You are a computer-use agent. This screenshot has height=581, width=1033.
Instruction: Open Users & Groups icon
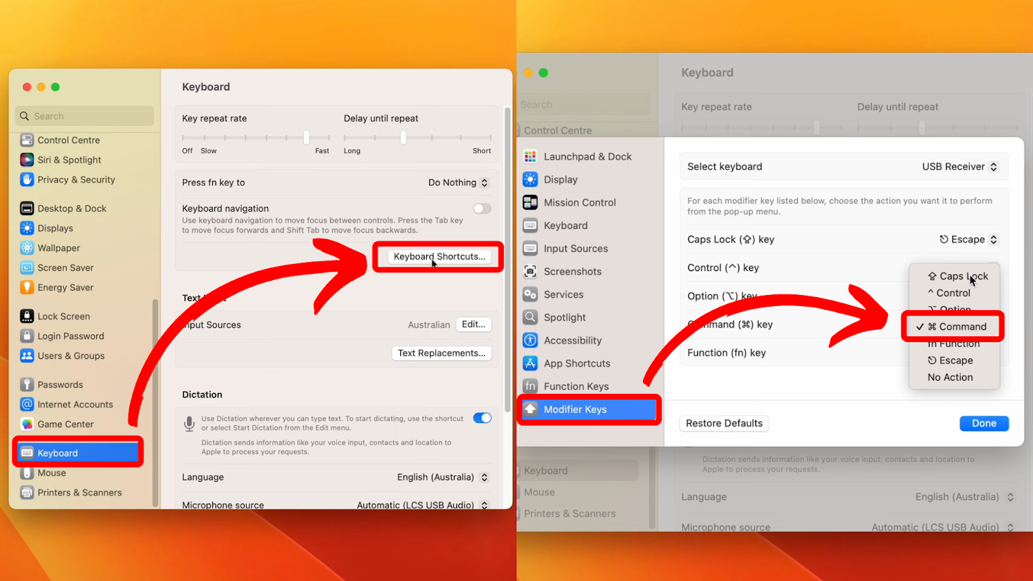[x=27, y=356]
